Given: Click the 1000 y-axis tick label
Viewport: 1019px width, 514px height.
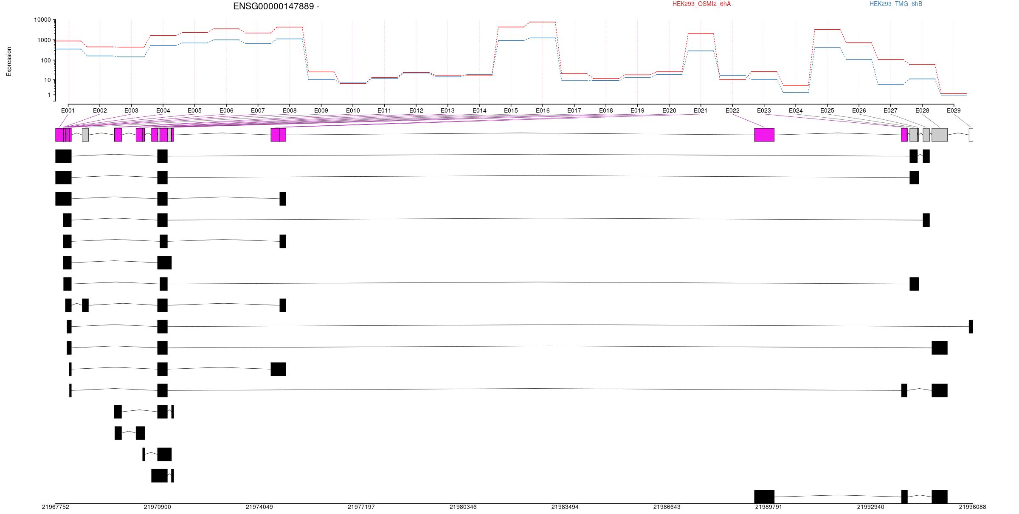Looking at the screenshot, I should [x=44, y=40].
